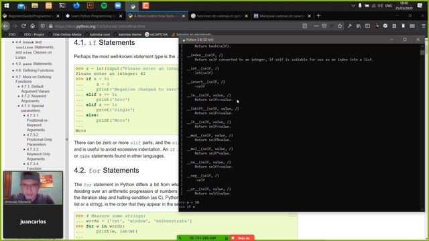
Task: Click the green meeting ID indicator
Action: click(202, 238)
